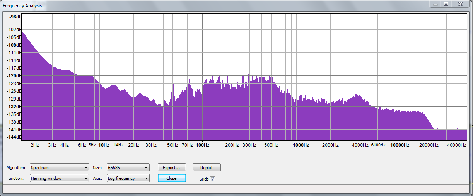Click the -120dB level label
Image resolution: width=473 pixels, height=196 pixels.
tap(15, 76)
